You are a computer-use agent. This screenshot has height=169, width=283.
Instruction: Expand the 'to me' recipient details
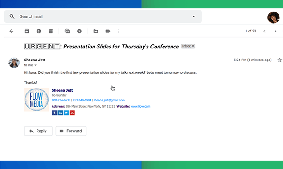point(35,65)
